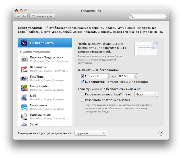Enable allowing FaceTime calls checkbox
The image size is (182, 158).
tap(82, 94)
